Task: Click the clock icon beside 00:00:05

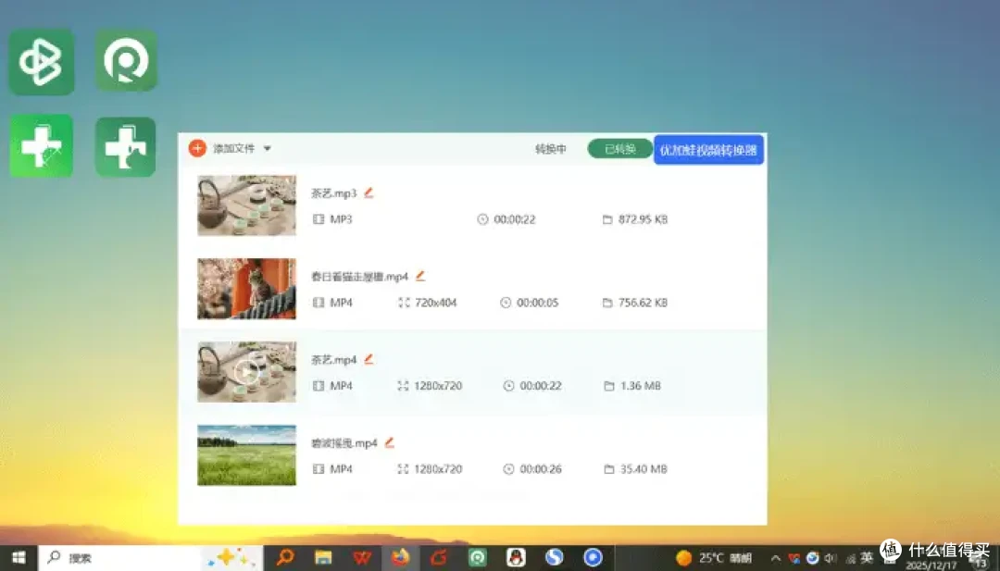Action: pyautogui.click(x=506, y=303)
